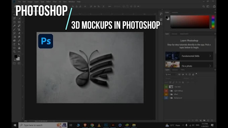
Task: Click the Quick Mask mode icon
Action: point(14,63)
